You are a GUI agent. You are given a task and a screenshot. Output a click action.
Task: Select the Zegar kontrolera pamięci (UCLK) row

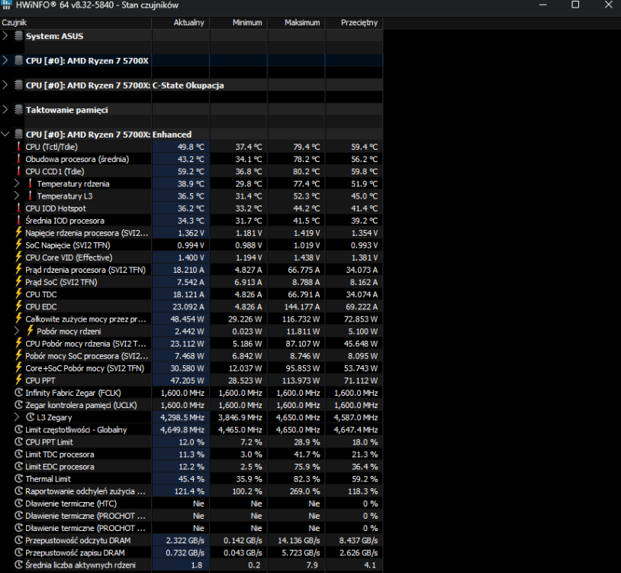coord(191,405)
